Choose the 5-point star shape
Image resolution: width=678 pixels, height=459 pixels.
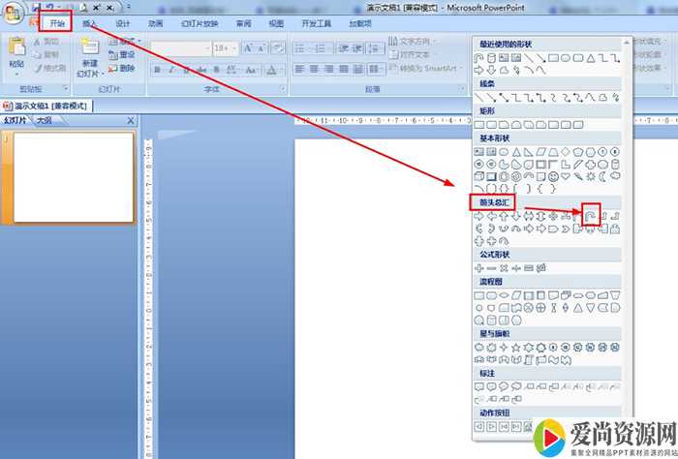tap(516, 347)
